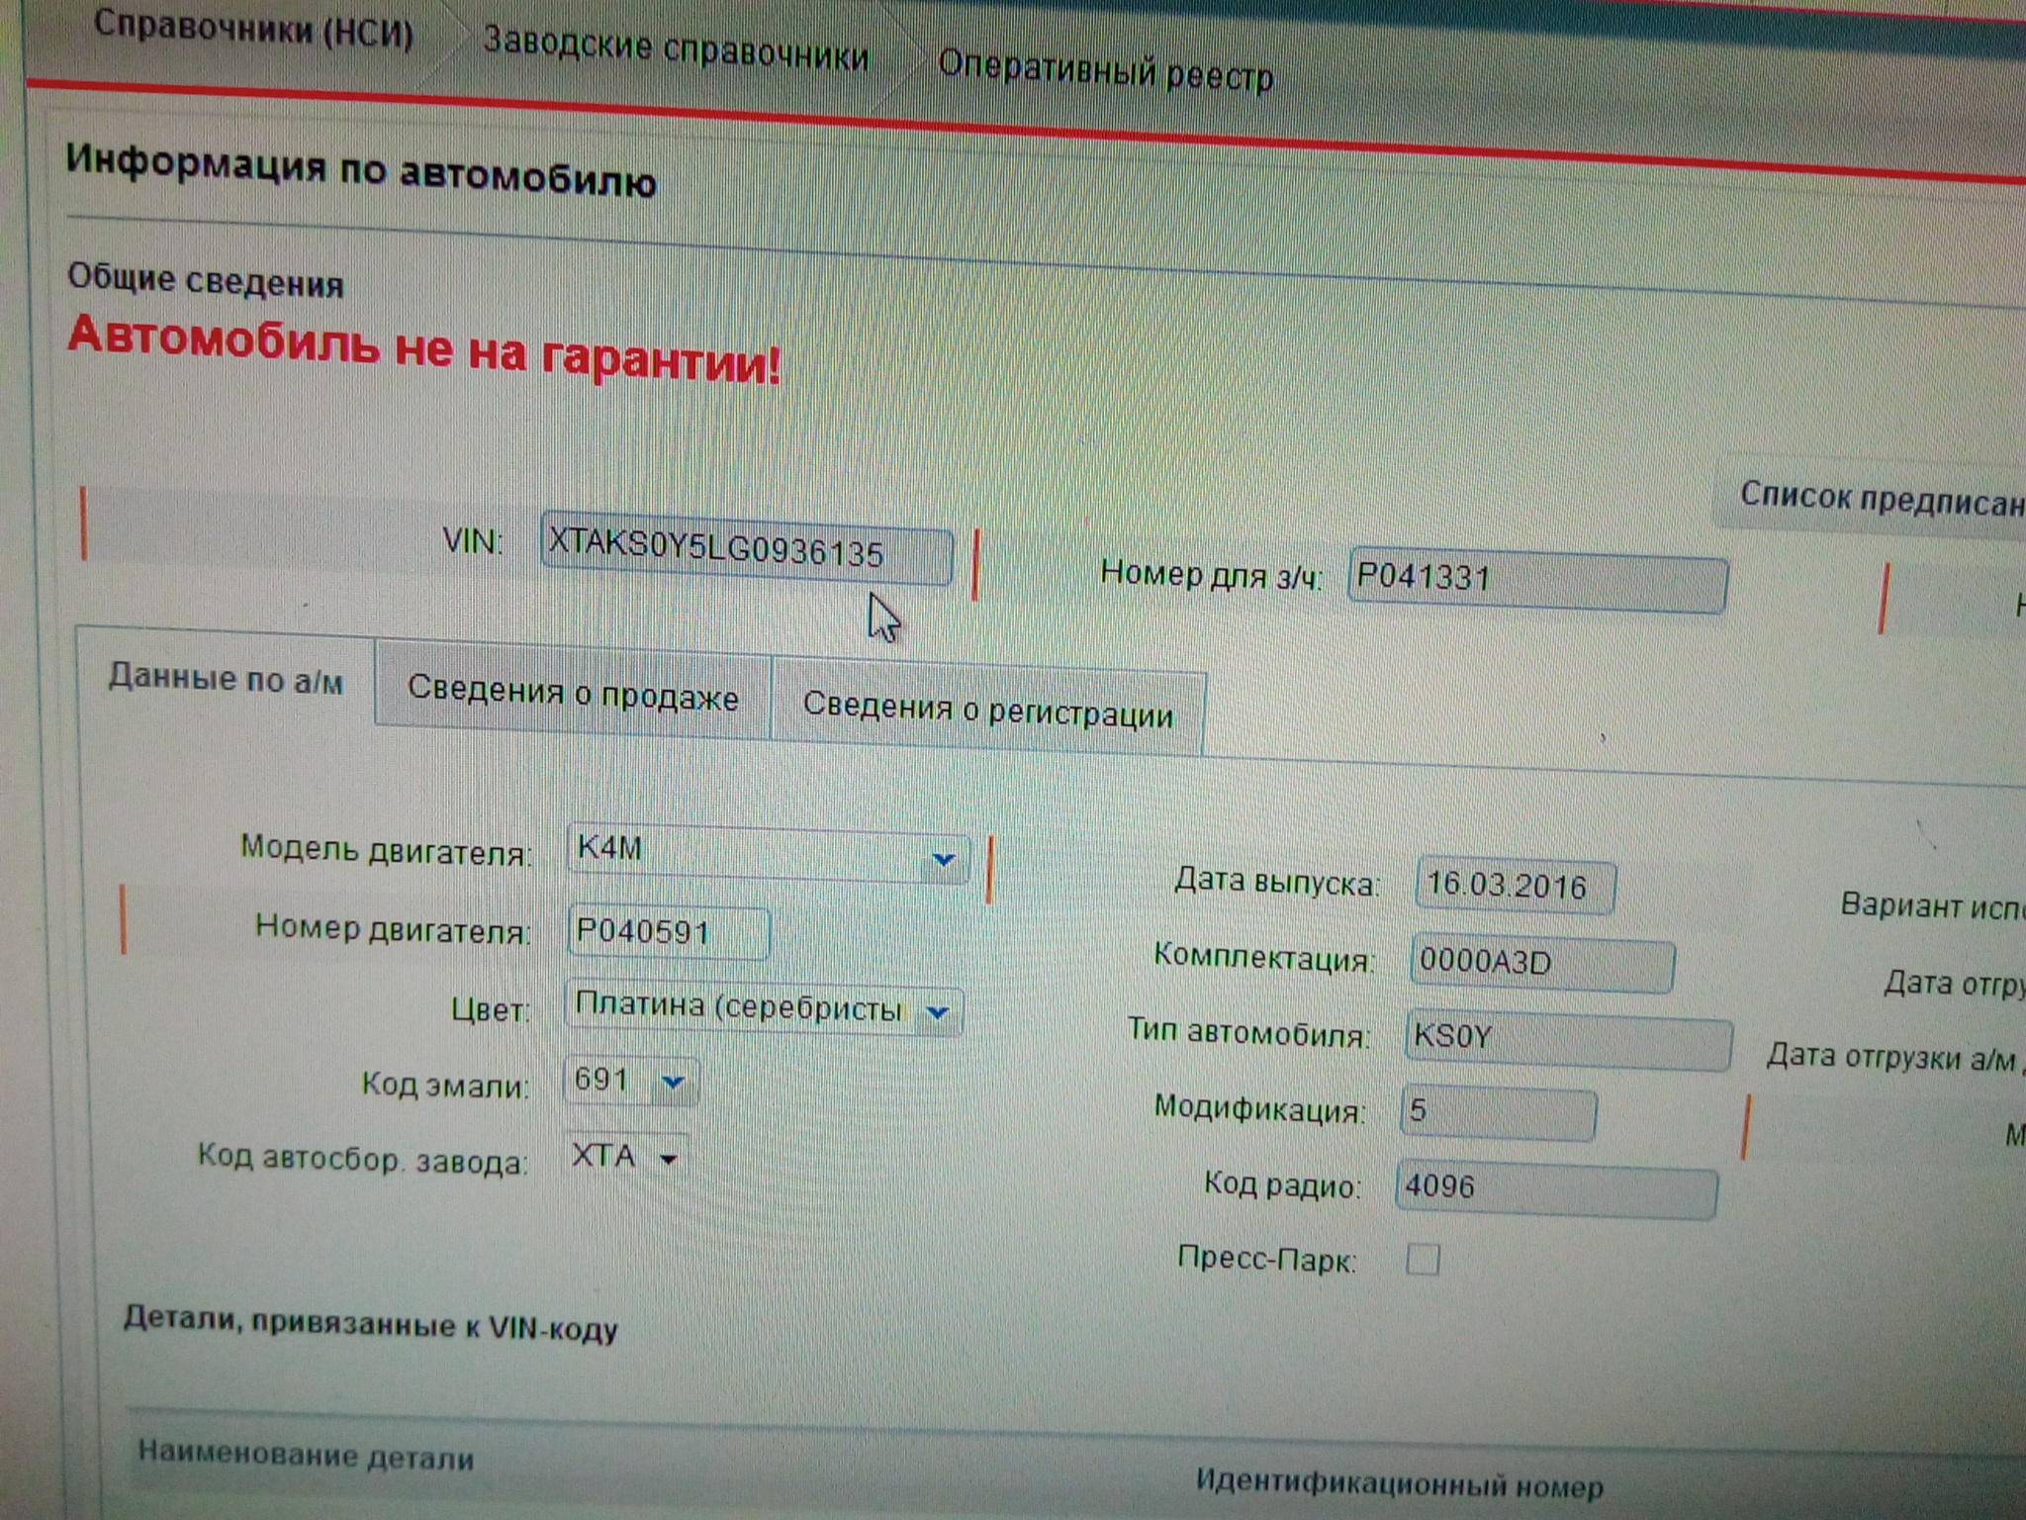The height and width of the screenshot is (1520, 2026).
Task: Open the Сведения о регистрации tab
Action: (x=987, y=712)
